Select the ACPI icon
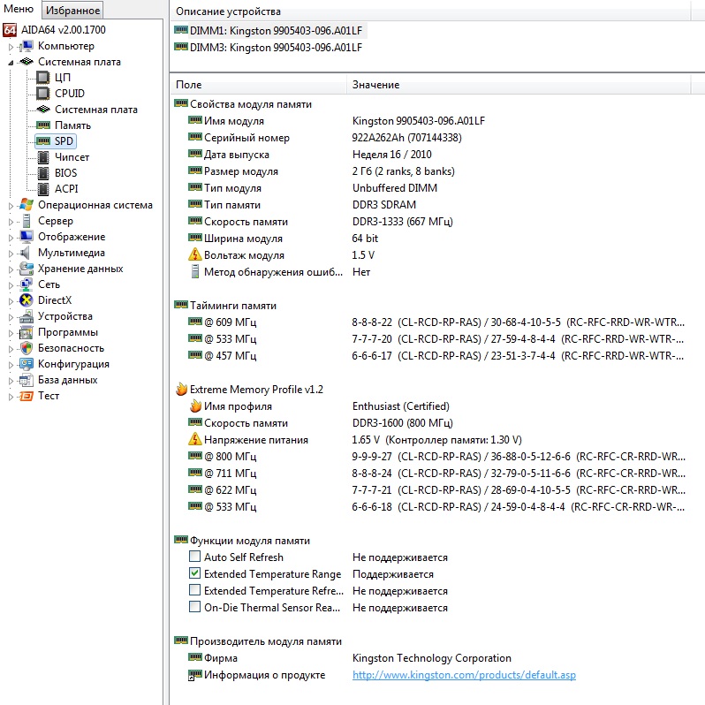 coord(43,189)
